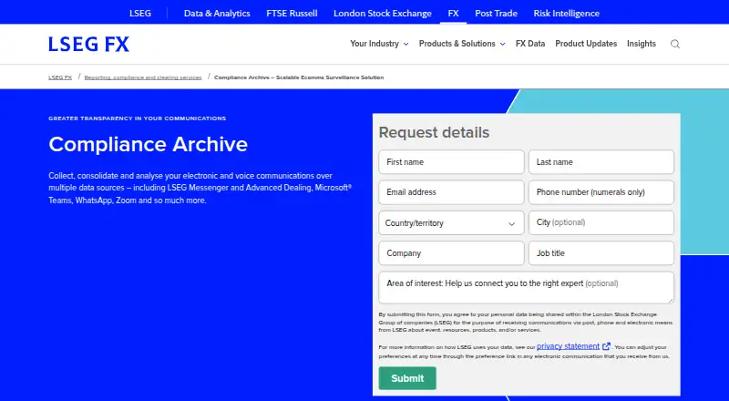Click the external link icon beside privacy statement
Screen dimensions: 729x401
tap(606, 346)
